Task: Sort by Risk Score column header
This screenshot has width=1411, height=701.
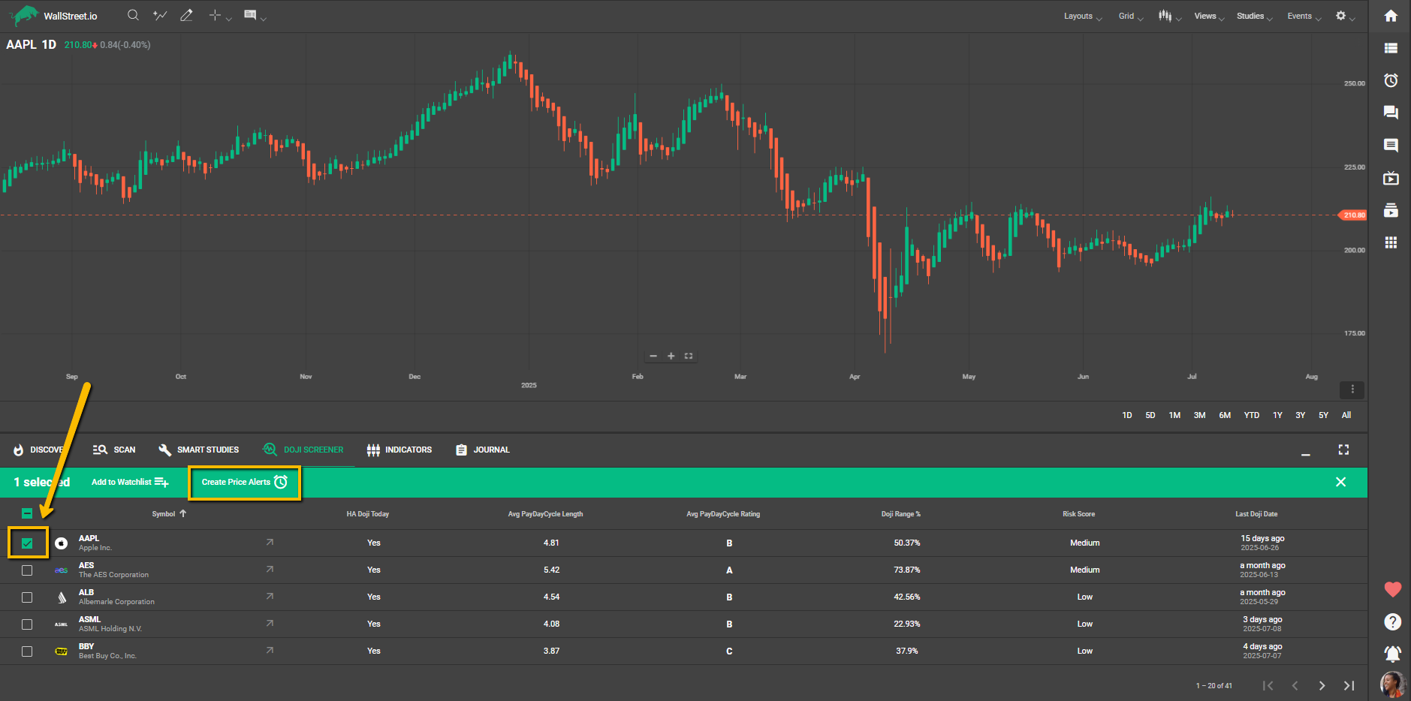Action: point(1078,514)
